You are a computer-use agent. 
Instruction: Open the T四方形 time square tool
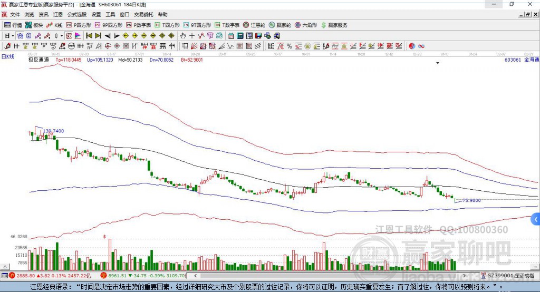click(167, 25)
